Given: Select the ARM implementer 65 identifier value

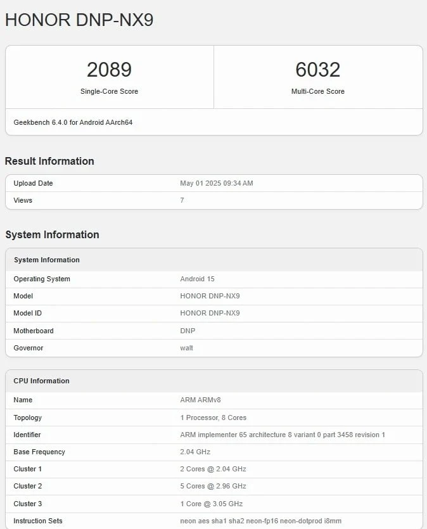Looking at the screenshot, I should tap(283, 435).
